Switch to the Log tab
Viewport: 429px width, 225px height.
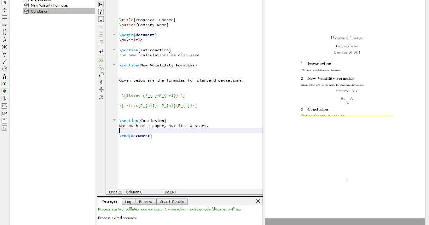click(128, 201)
